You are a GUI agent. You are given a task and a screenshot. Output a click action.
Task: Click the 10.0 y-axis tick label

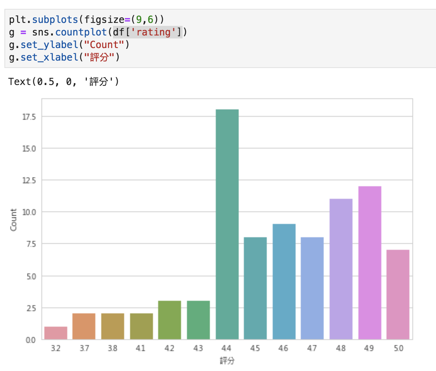29,212
